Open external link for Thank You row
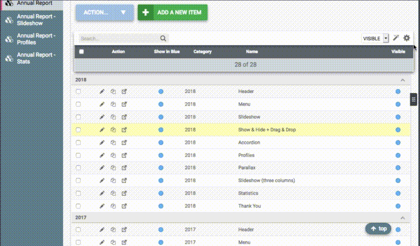Image resolution: width=420 pixels, height=246 pixels. click(x=124, y=206)
